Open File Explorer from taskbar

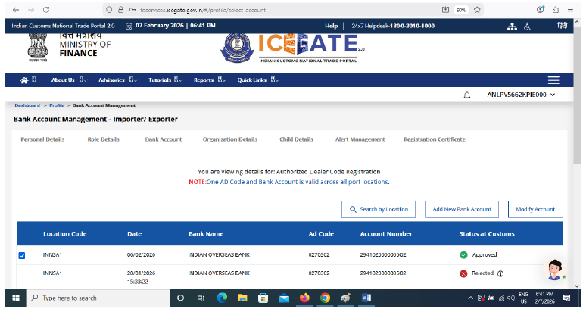242,298
